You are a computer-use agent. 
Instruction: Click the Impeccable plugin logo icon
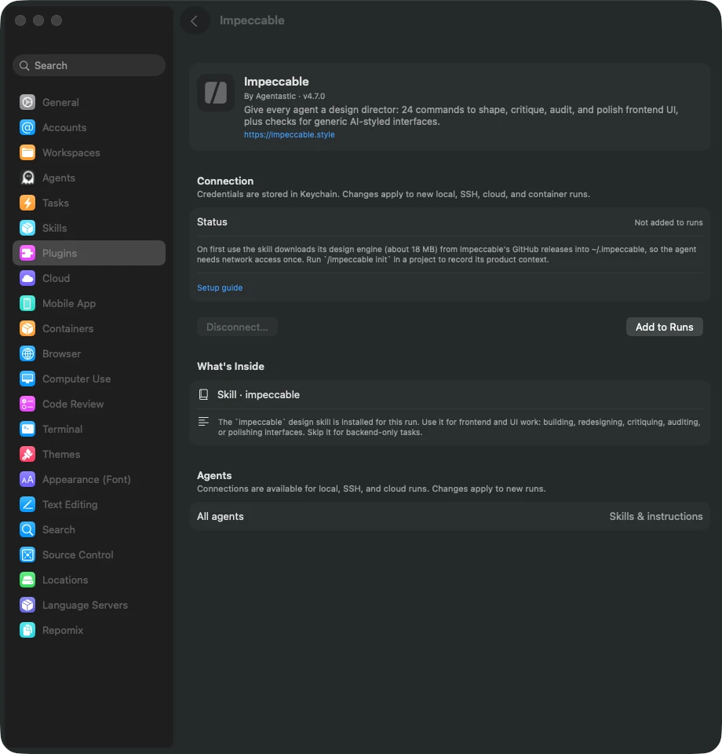216,93
